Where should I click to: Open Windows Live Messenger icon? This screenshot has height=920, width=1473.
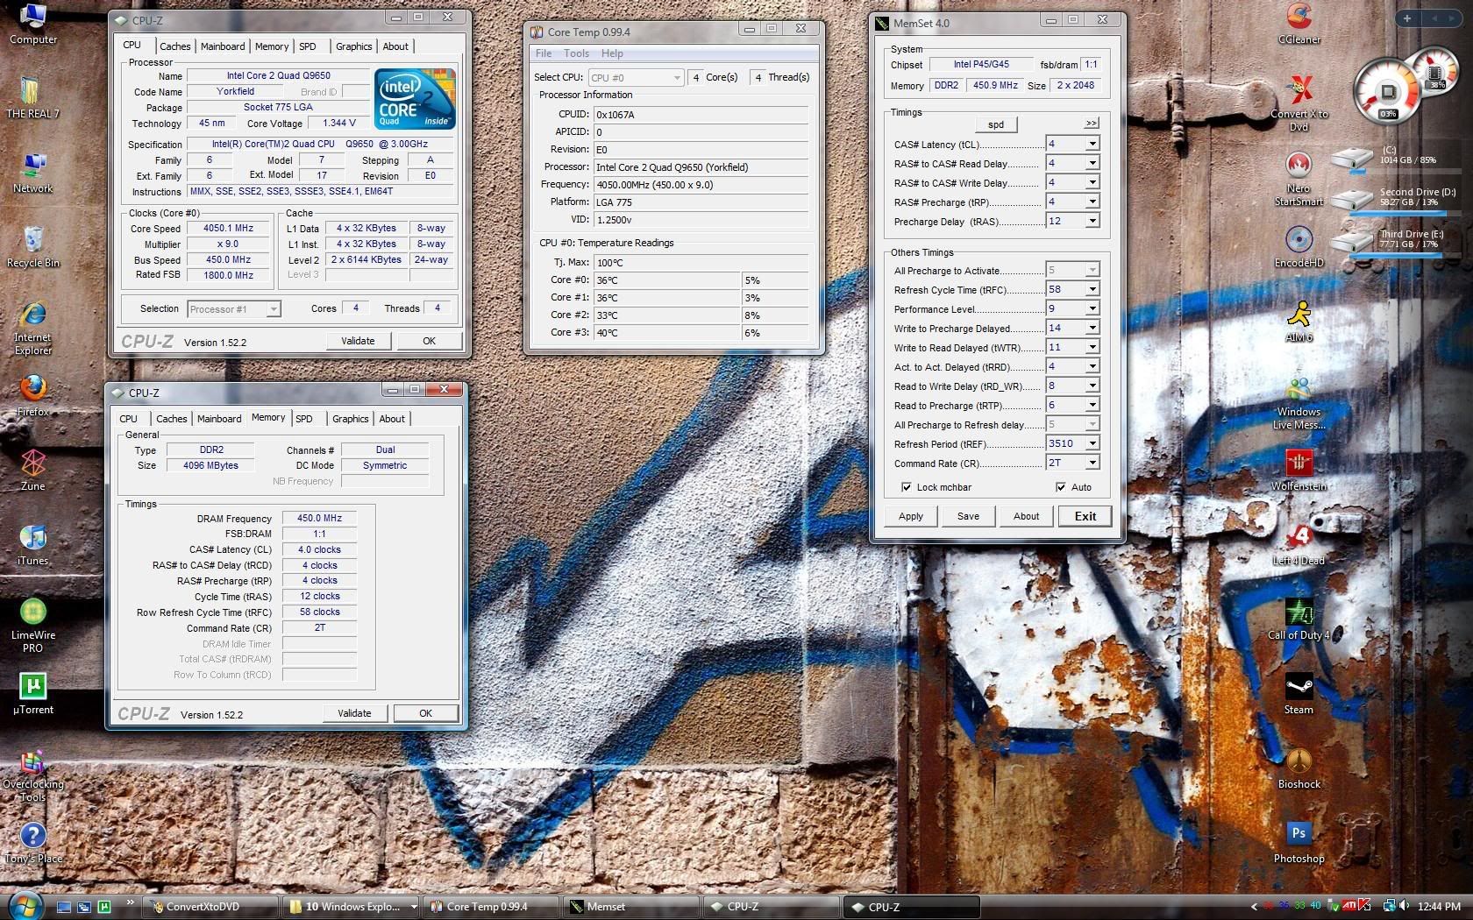pyautogui.click(x=1299, y=402)
